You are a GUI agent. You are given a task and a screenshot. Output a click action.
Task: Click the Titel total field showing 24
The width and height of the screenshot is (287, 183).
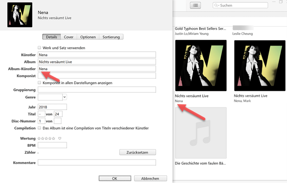58,114
